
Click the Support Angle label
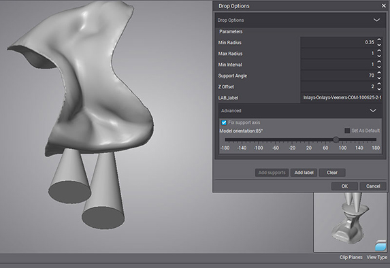pos(233,76)
